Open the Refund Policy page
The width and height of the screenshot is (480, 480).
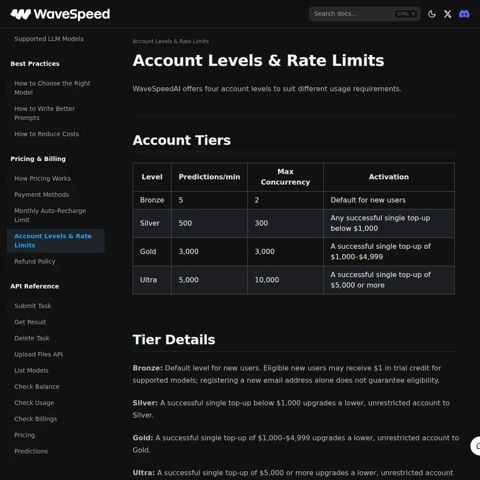35,261
